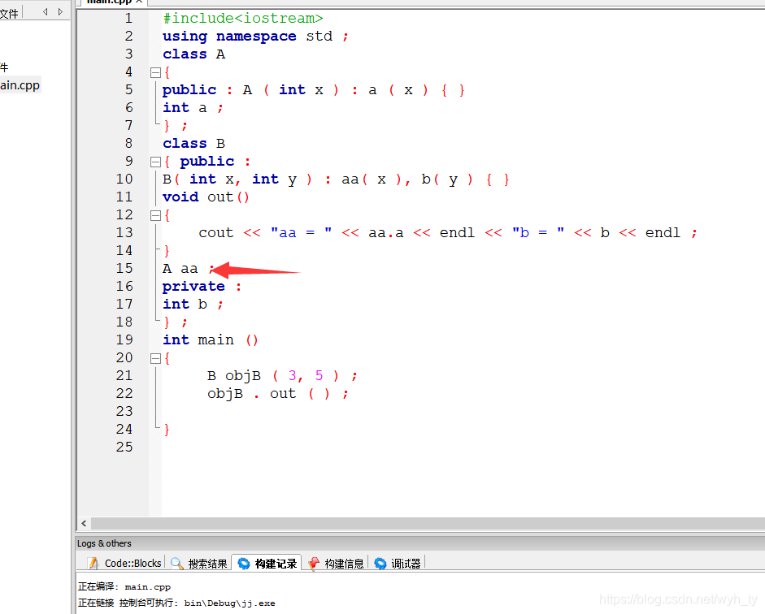Click 'void out()' on line 11
The height and width of the screenshot is (614, 765).
206,197
